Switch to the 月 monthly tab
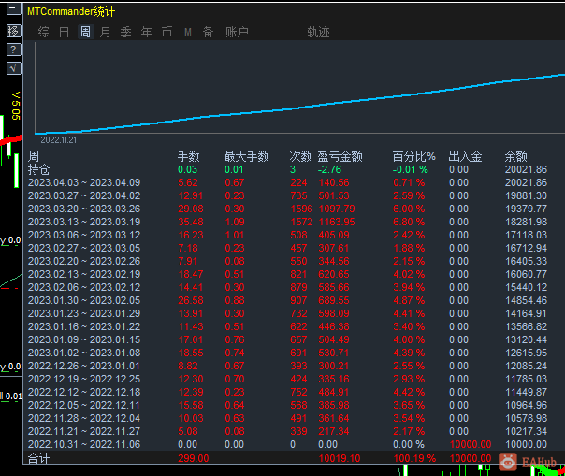 tap(105, 32)
